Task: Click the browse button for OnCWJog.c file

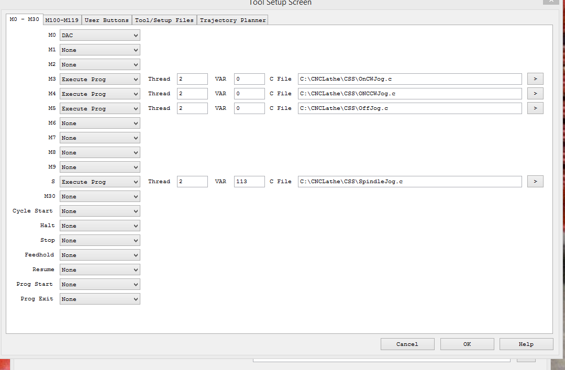Action: click(x=535, y=79)
